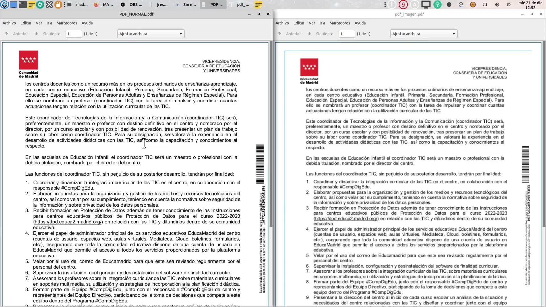
Task: Open the dpd.educa2.madrid.org link in the left document
Action: pos(68,222)
